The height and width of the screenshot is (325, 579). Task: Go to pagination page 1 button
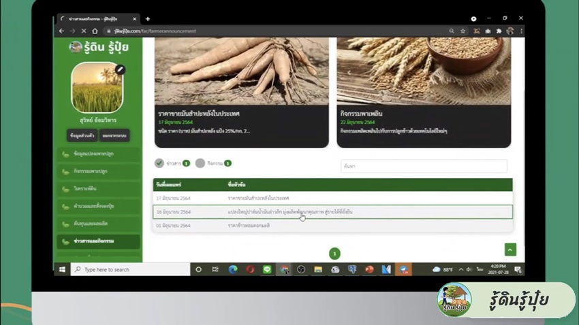[x=334, y=254]
